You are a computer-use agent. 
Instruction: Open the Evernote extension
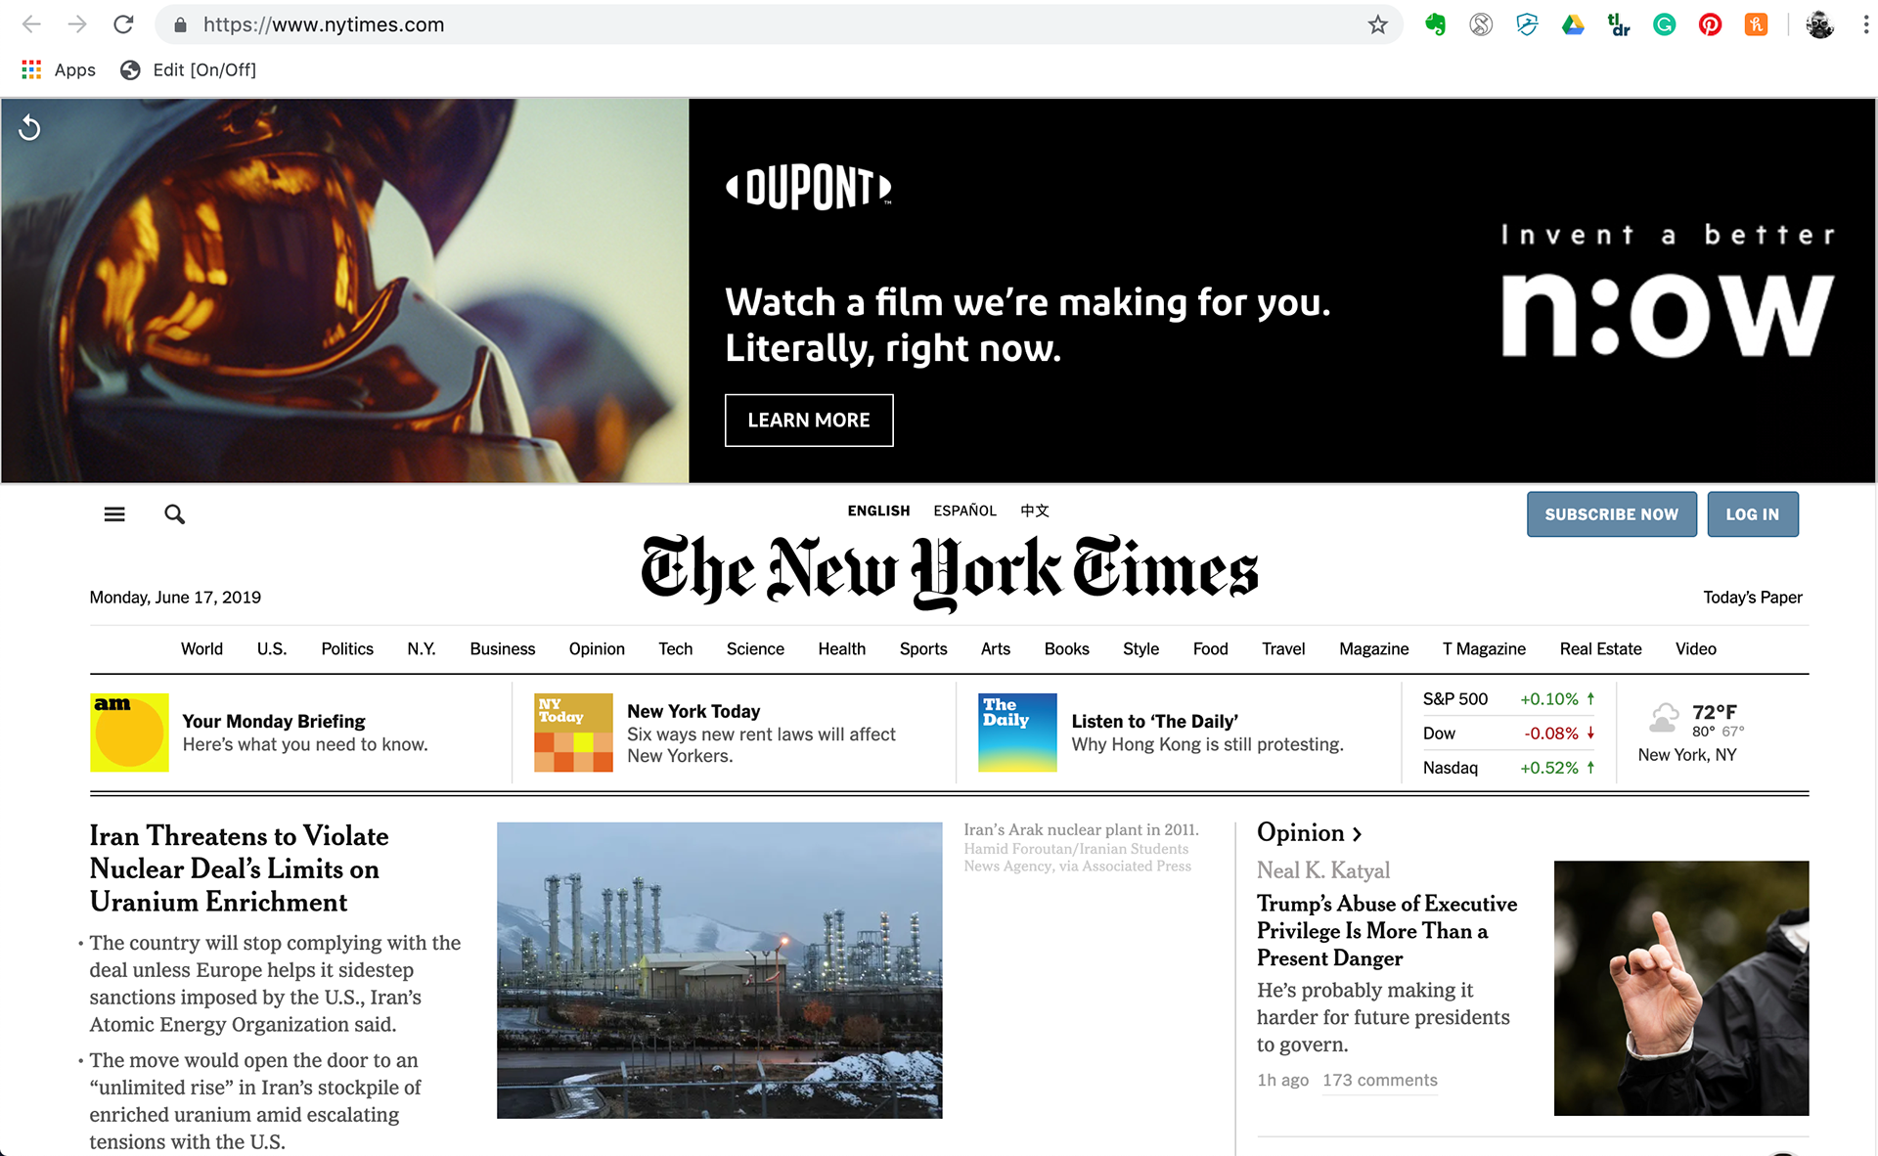click(x=1435, y=24)
